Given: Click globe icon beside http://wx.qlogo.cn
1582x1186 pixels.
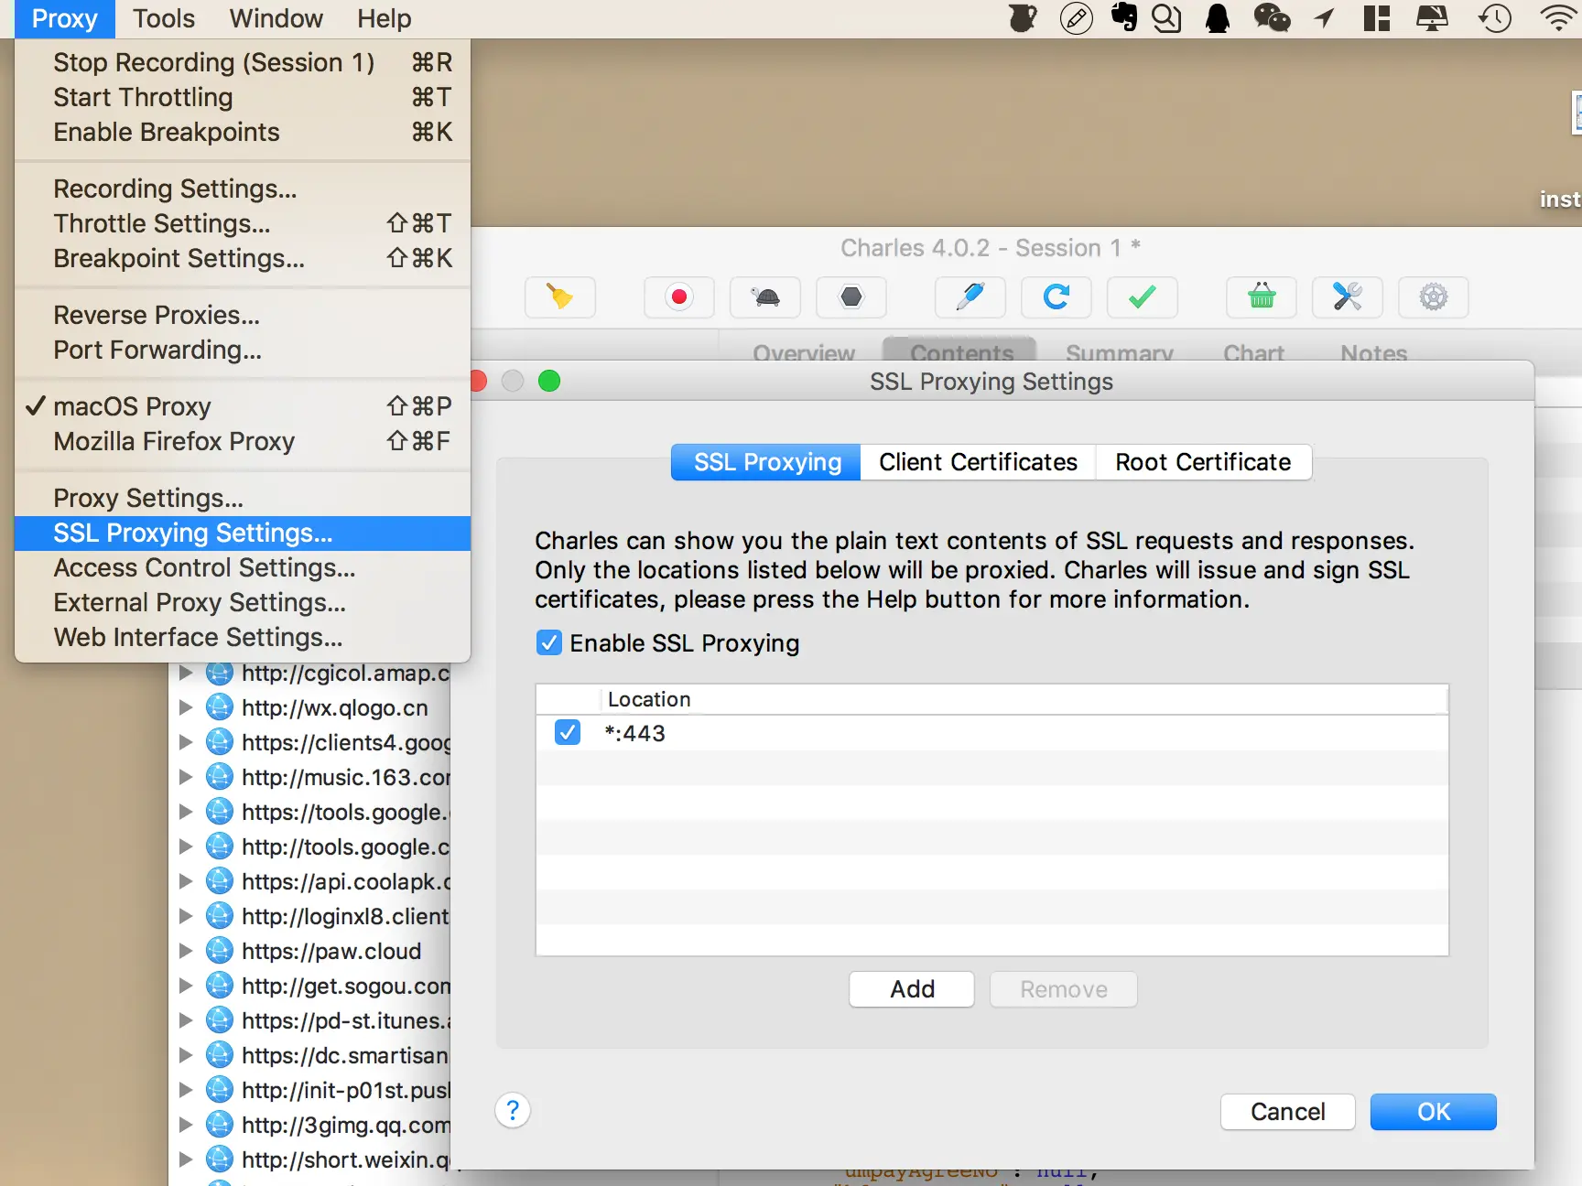Looking at the screenshot, I should click(x=220, y=707).
